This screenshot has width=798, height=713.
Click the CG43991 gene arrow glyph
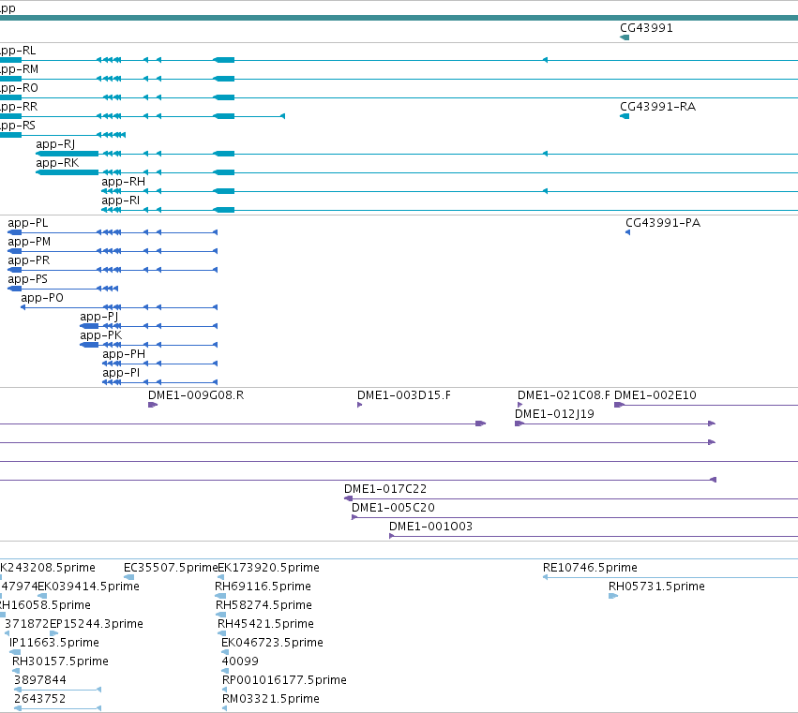(x=625, y=37)
